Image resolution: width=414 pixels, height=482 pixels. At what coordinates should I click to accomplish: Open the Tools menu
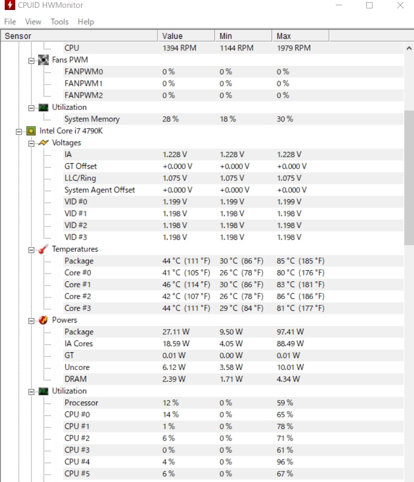[x=59, y=22]
